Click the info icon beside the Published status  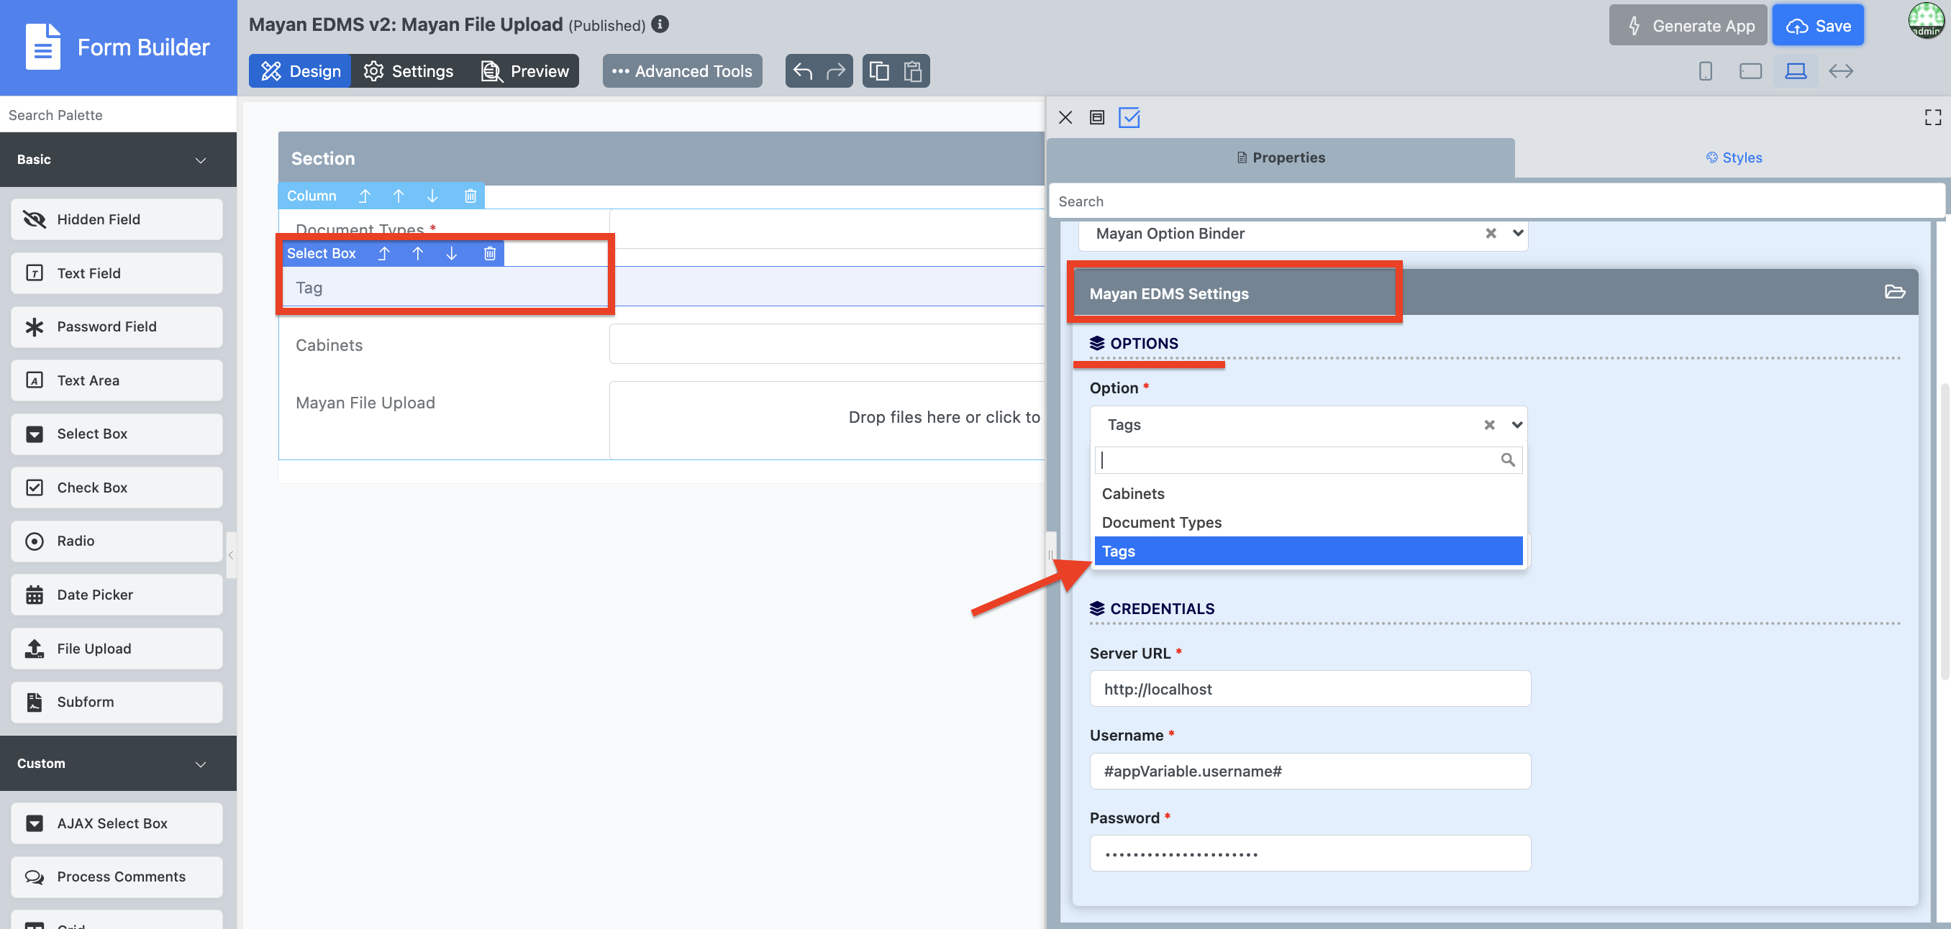pos(660,24)
